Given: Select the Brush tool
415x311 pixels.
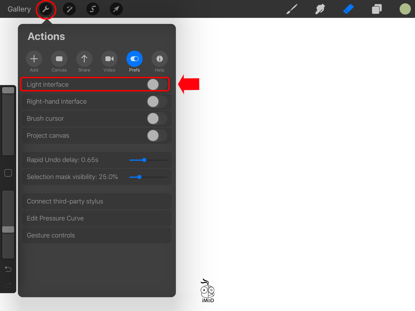Looking at the screenshot, I should (x=291, y=9).
